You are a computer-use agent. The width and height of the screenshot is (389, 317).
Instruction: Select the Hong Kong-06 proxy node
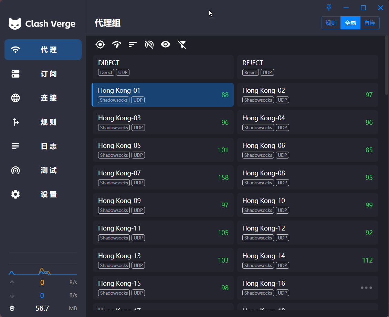307,150
